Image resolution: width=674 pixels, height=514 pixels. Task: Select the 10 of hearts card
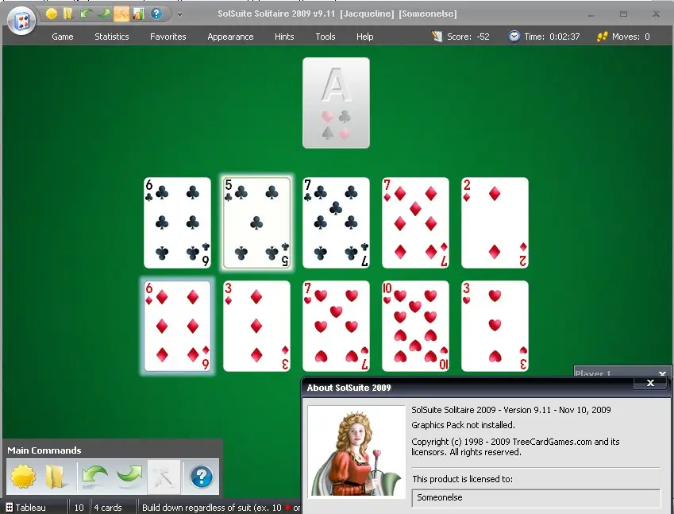pyautogui.click(x=415, y=326)
